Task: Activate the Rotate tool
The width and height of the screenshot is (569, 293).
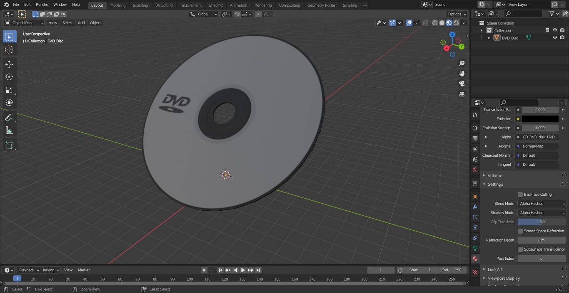Action: (x=9, y=77)
